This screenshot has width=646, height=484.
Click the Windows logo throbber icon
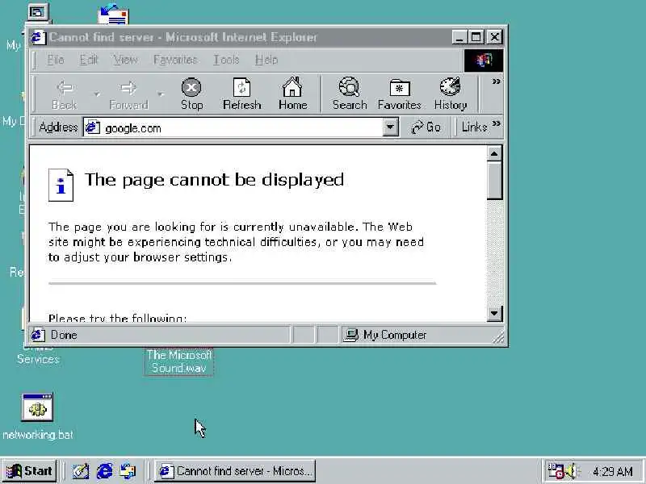[x=484, y=61]
